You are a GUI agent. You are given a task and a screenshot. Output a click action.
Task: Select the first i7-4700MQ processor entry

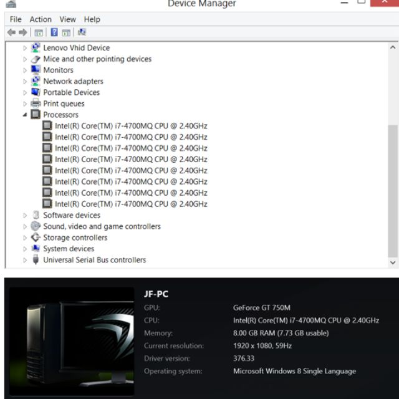130,126
